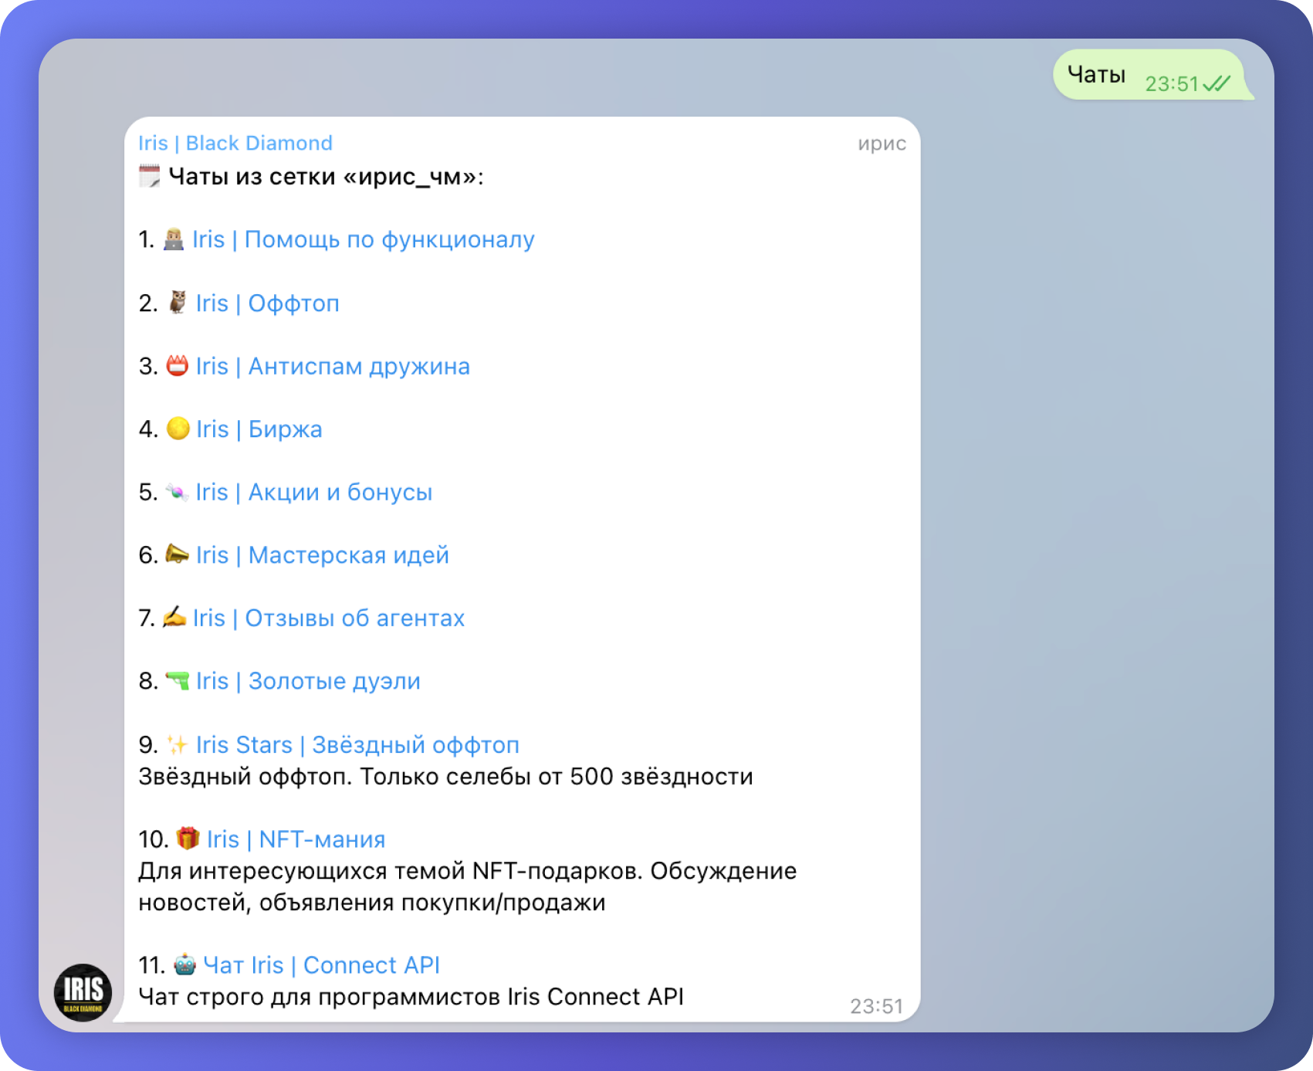Viewport: 1313px width, 1071px height.
Task: Click the gold coin emoji beside Биржа
Action: pos(178,428)
